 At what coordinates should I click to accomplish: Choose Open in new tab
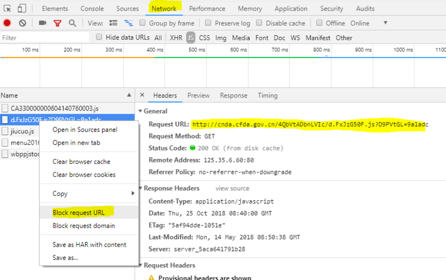[76, 143]
